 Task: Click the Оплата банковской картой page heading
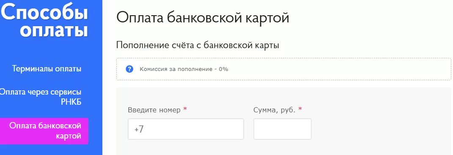tap(203, 18)
